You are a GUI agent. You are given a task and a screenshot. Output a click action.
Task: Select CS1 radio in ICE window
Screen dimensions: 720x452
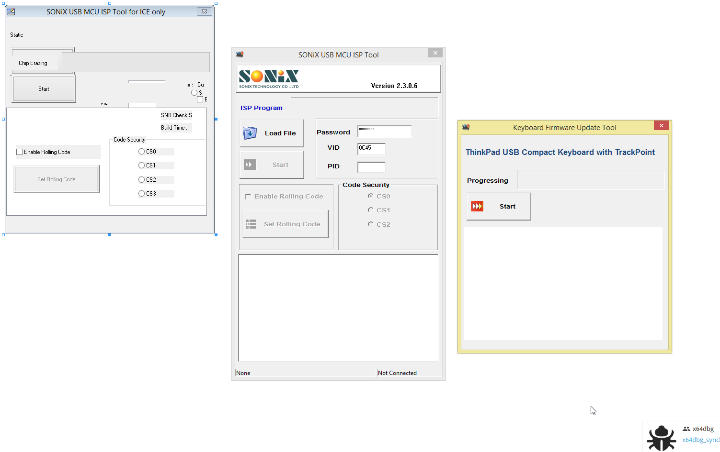click(141, 165)
